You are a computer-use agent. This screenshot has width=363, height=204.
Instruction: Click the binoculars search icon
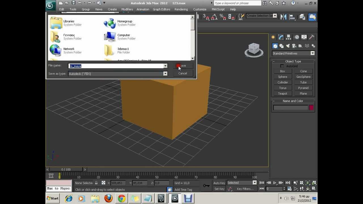(x=265, y=3)
